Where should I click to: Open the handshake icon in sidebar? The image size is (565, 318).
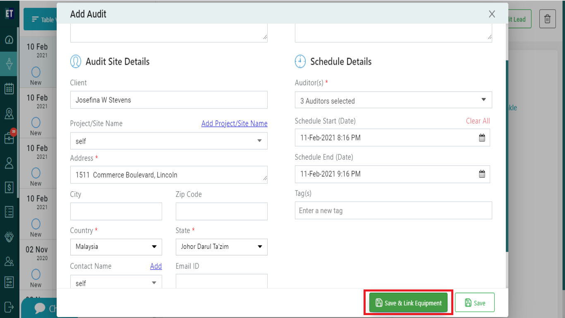(x=9, y=236)
